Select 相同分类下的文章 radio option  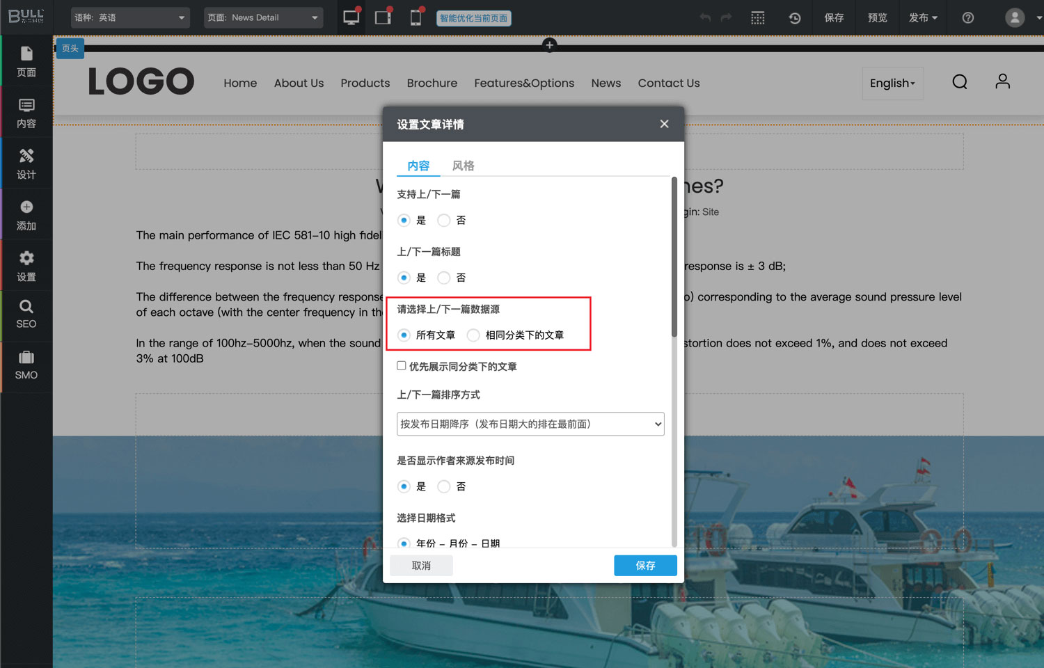click(x=473, y=335)
